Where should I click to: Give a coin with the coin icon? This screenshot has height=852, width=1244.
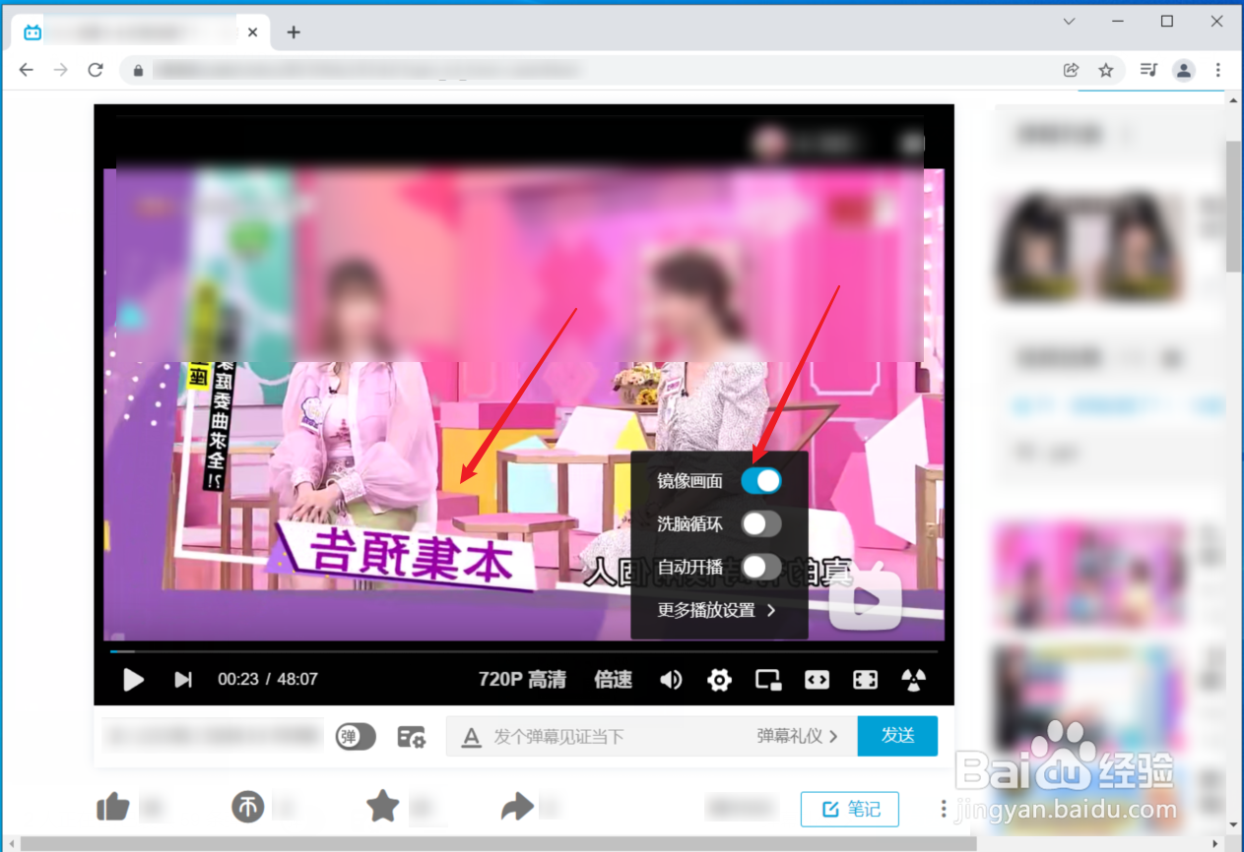coord(248,808)
